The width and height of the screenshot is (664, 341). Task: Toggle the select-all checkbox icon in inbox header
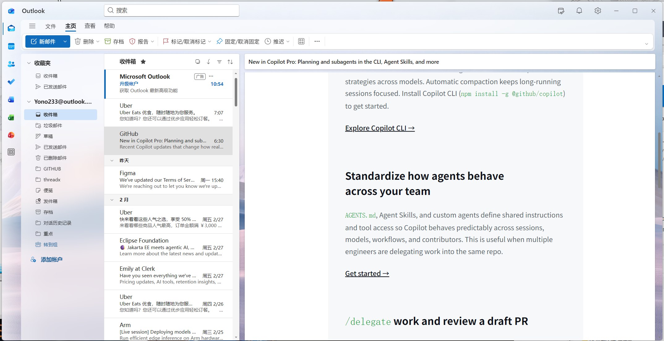pos(198,62)
